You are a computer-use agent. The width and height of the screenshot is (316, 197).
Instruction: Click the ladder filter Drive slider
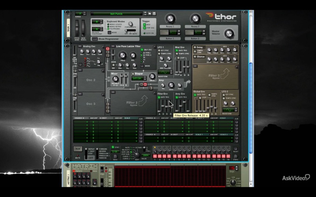coord(113,55)
